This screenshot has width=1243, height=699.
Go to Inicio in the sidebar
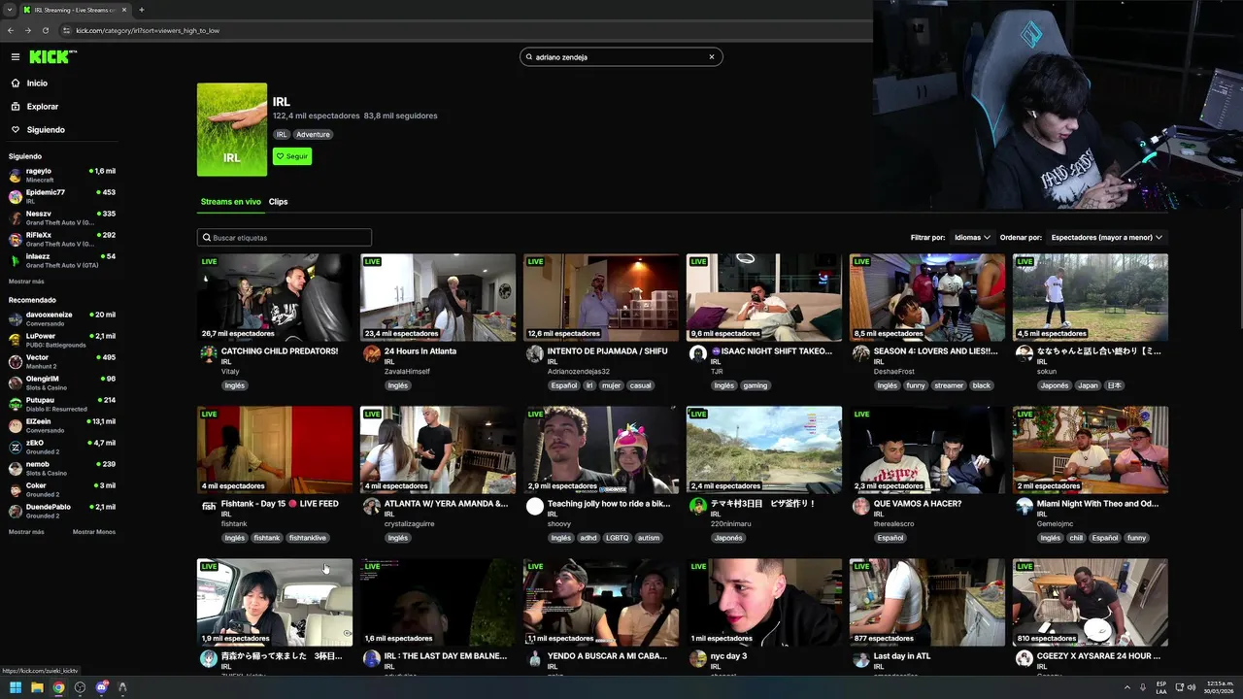click(37, 83)
